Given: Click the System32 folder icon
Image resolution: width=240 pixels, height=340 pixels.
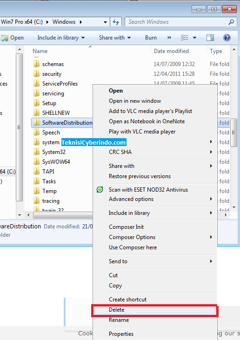Looking at the screenshot, I should coord(36,152).
